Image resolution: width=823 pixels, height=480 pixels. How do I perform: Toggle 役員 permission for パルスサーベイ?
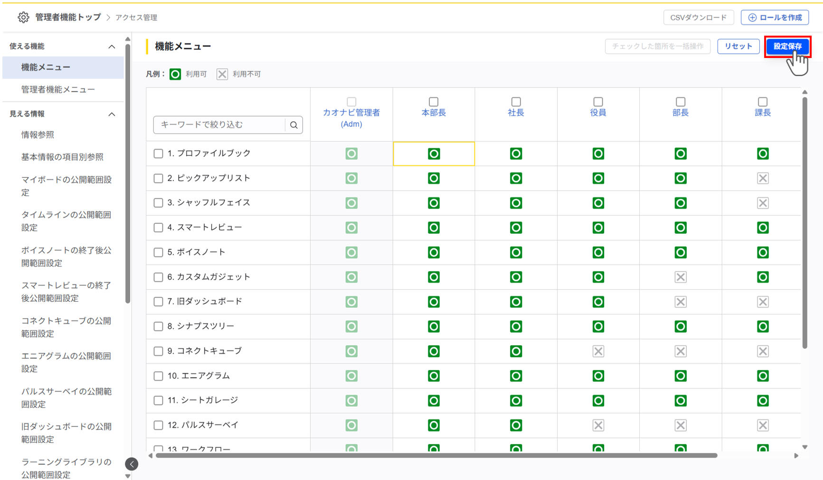tap(598, 425)
